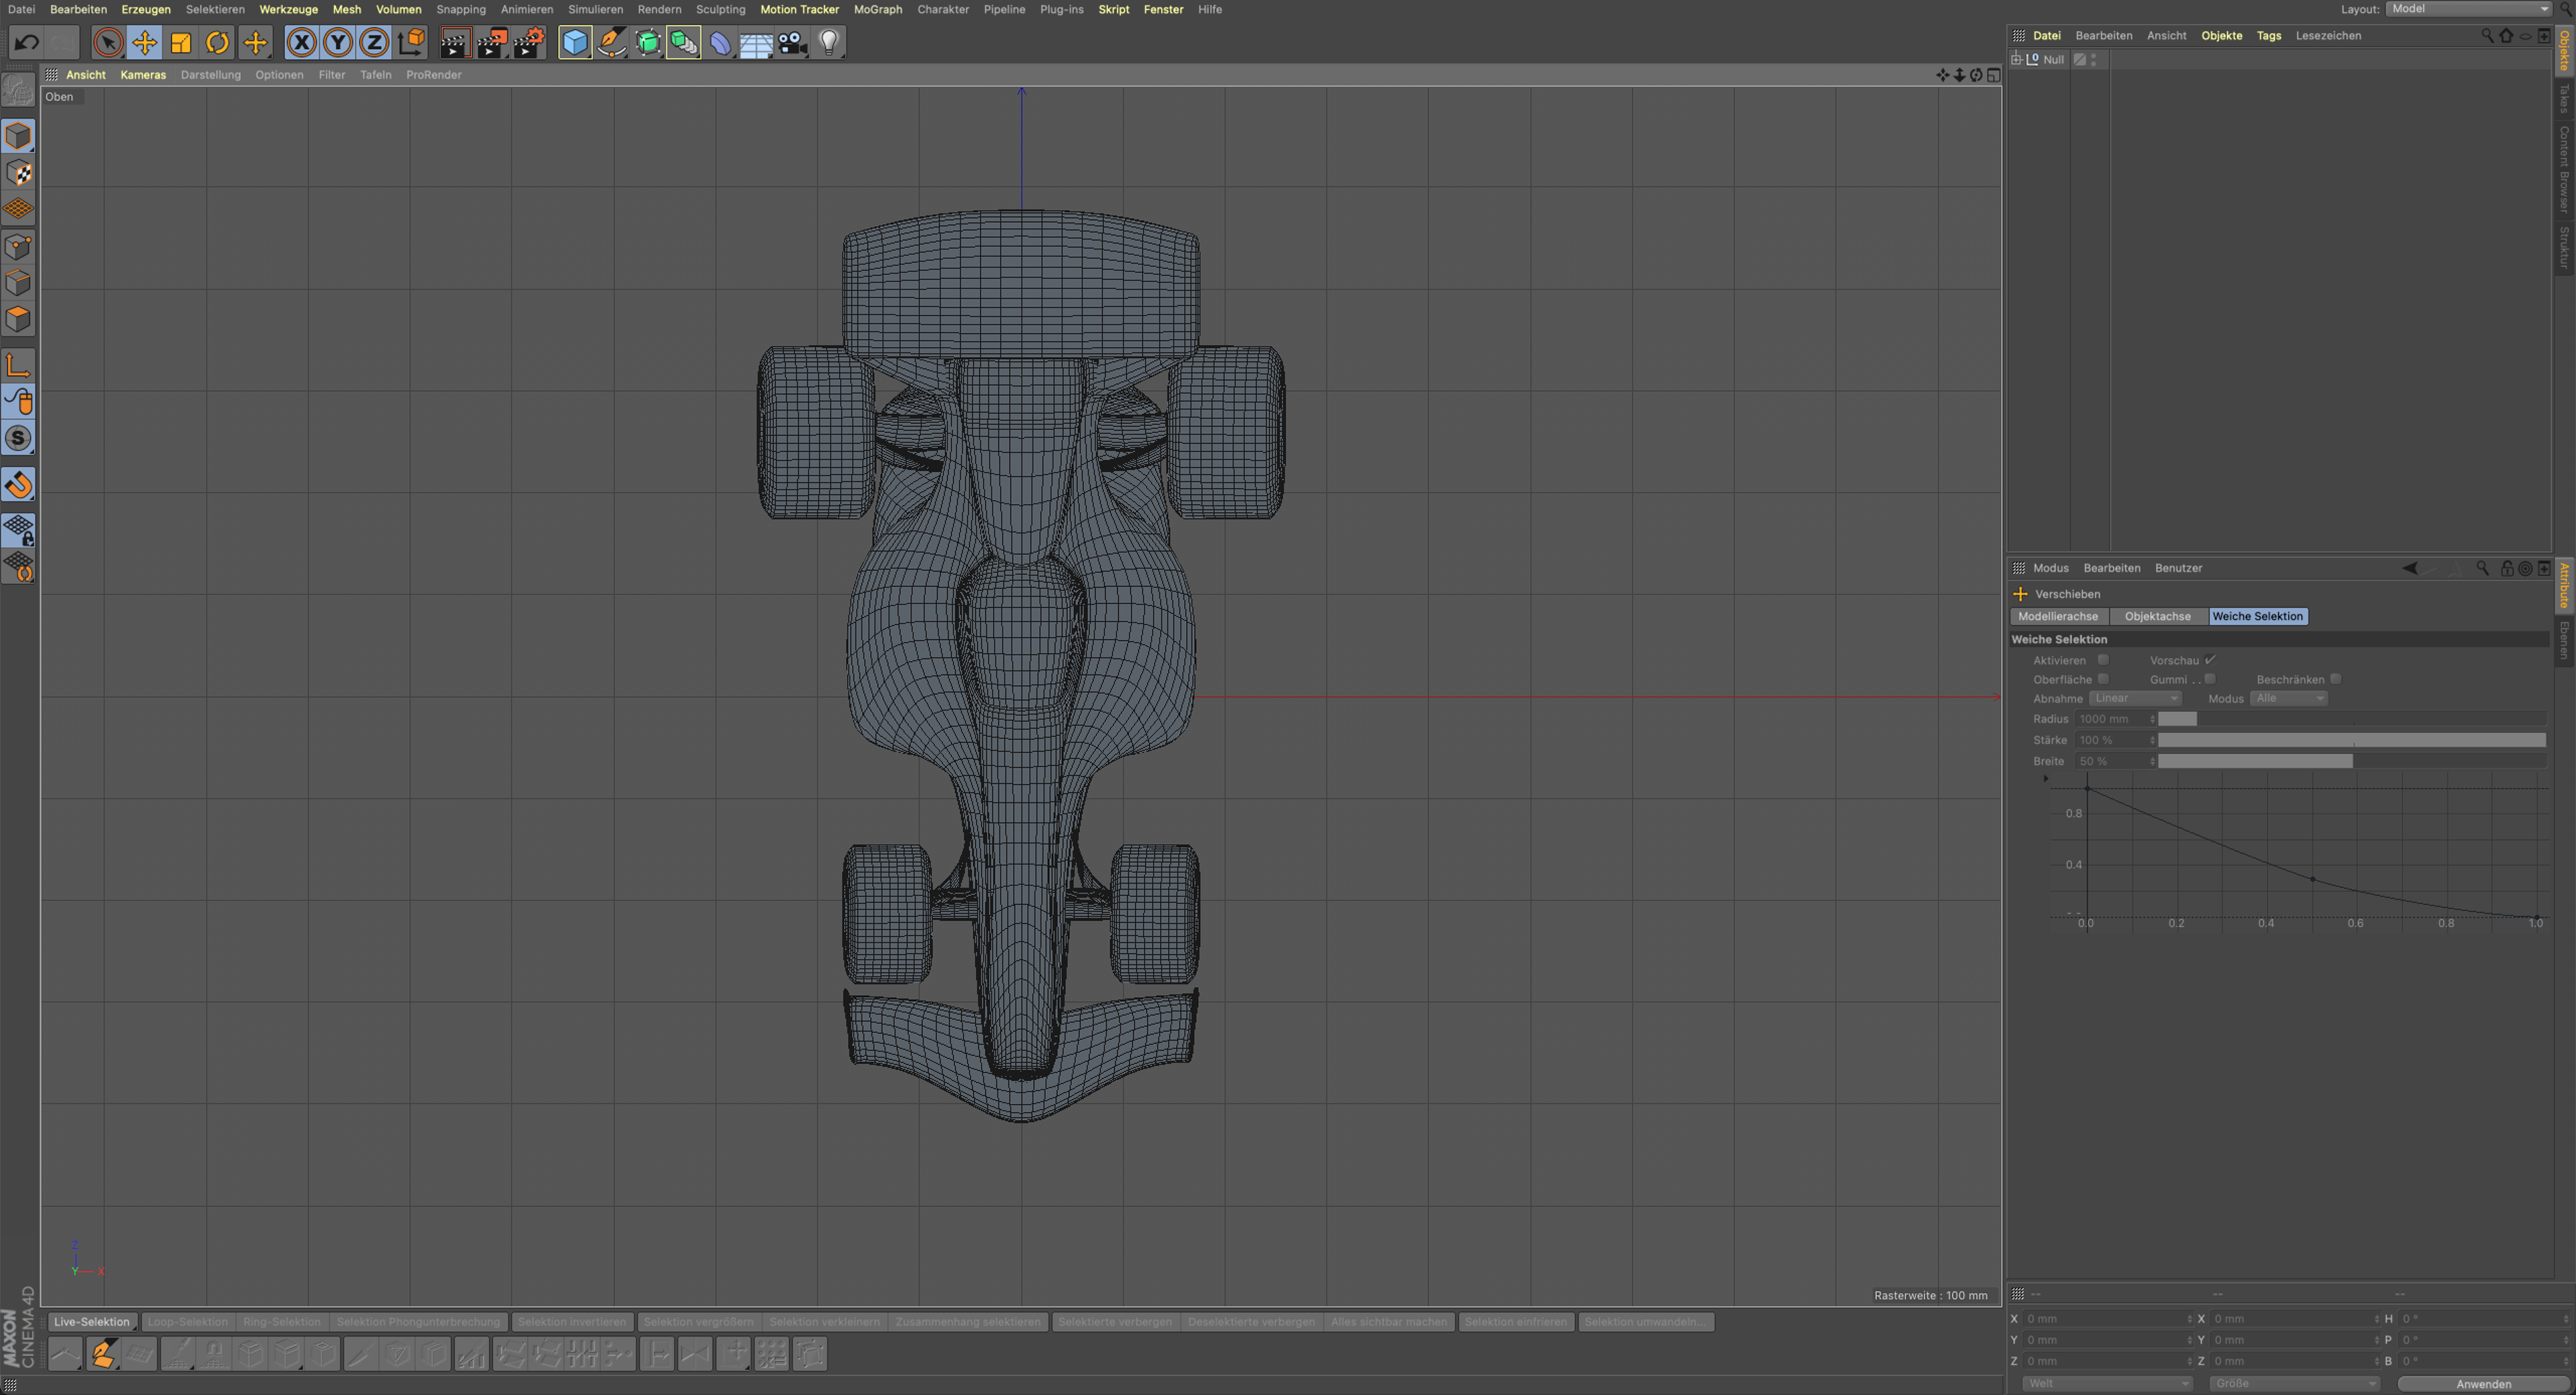Toggle the Vorschau checkbox
The width and height of the screenshot is (2576, 1395).
tap(2210, 660)
